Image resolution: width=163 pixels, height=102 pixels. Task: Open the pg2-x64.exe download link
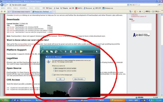tap(11, 31)
